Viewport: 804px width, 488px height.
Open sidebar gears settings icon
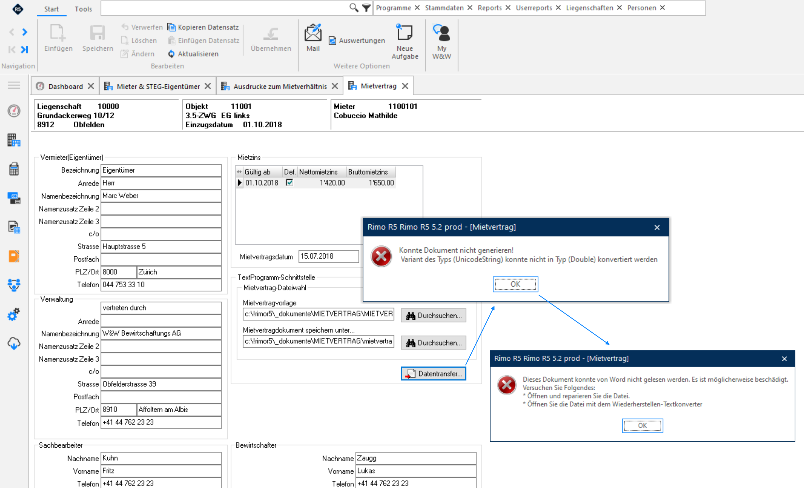tap(14, 314)
